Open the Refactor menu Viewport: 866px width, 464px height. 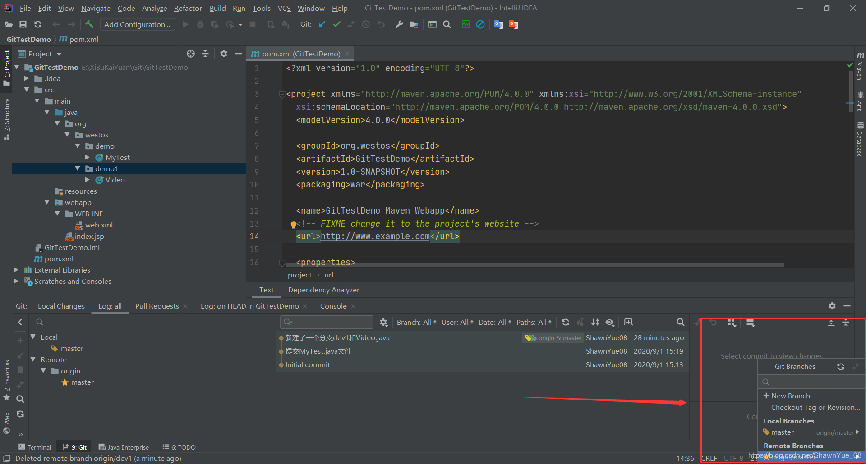tap(188, 8)
